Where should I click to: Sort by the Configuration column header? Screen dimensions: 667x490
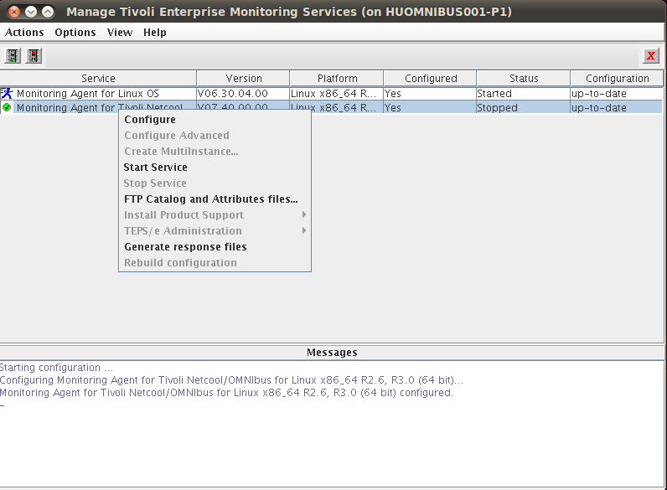pyautogui.click(x=617, y=78)
